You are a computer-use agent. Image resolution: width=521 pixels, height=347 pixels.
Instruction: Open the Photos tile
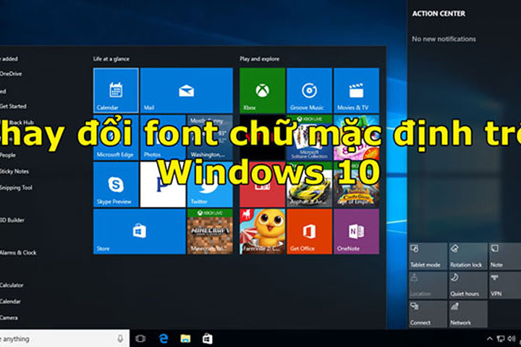(x=163, y=137)
